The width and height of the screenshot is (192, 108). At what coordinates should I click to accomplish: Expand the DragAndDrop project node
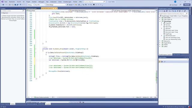160,43
